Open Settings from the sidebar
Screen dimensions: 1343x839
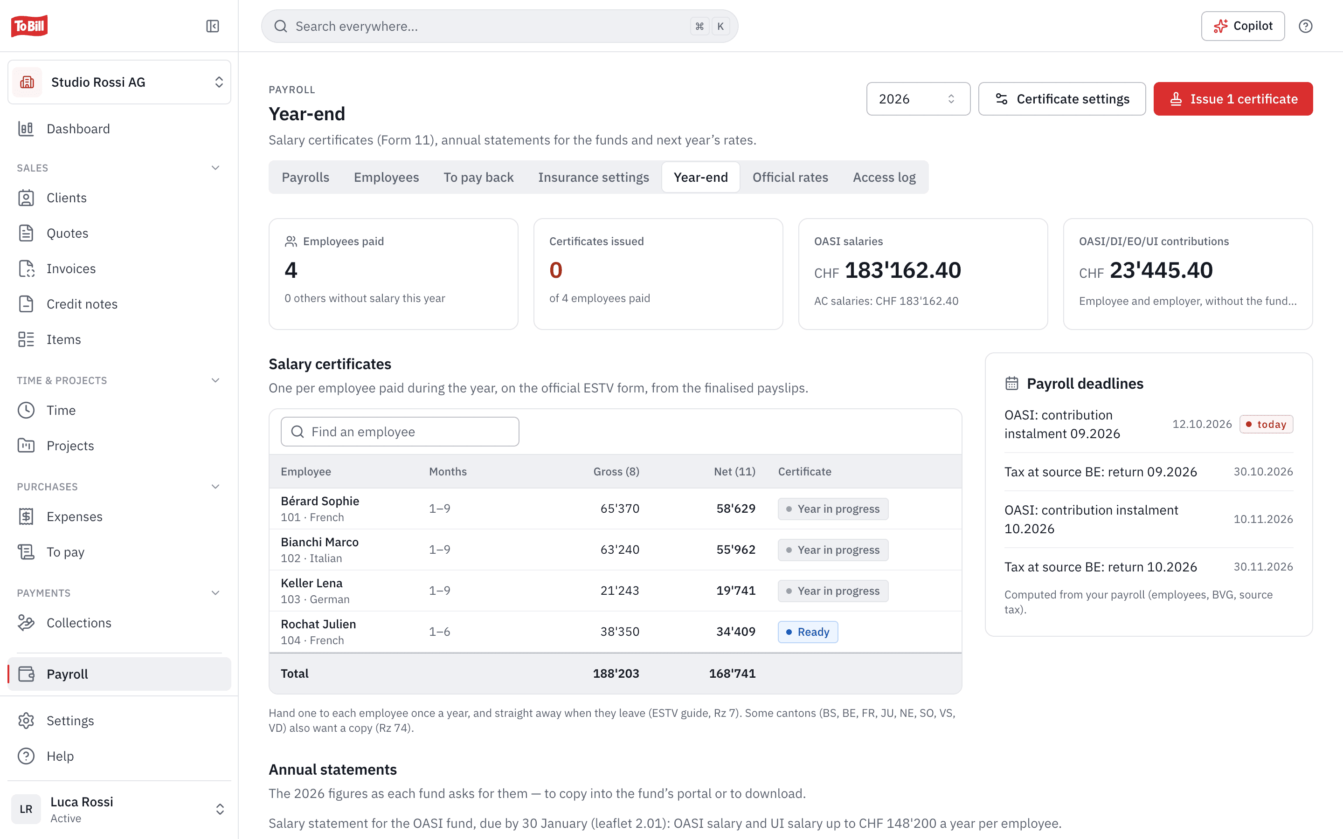click(x=119, y=720)
